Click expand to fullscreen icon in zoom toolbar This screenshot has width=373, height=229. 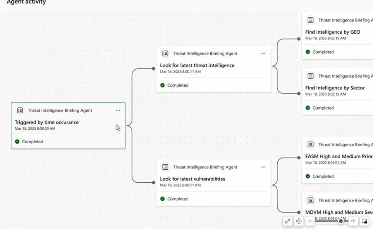point(288,221)
